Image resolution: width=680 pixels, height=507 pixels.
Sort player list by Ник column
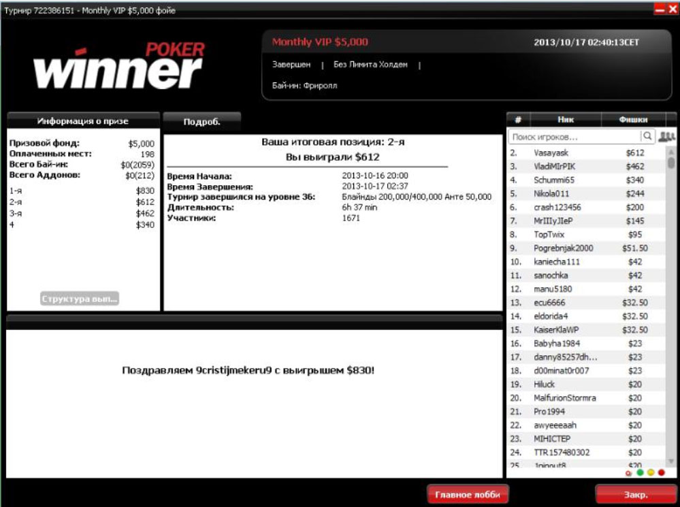pos(566,119)
